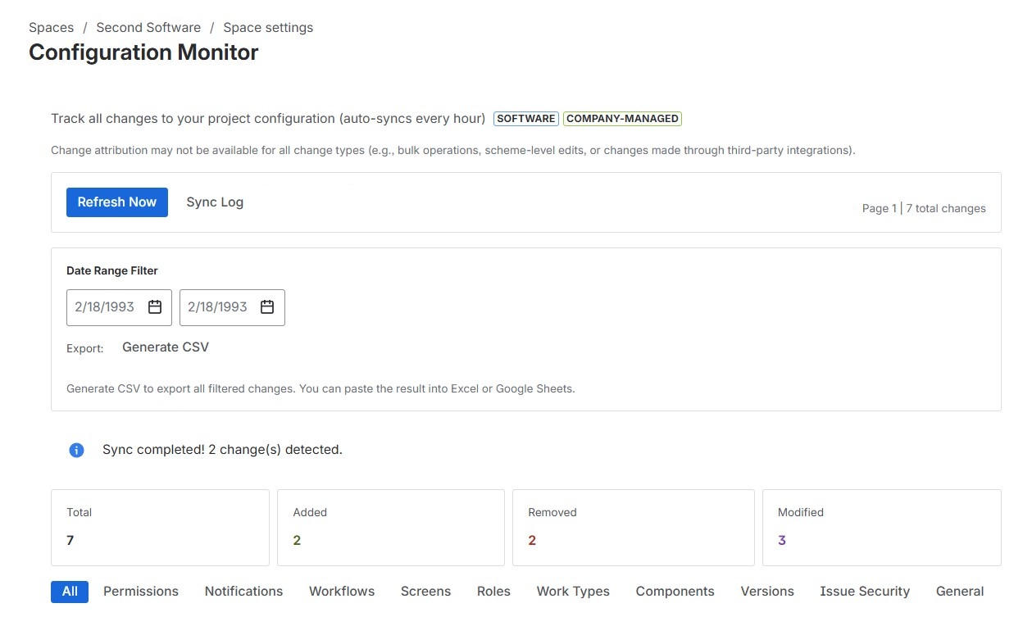Image resolution: width=1023 pixels, height=617 pixels.
Task: Select the General filter tab
Action: coord(959,591)
